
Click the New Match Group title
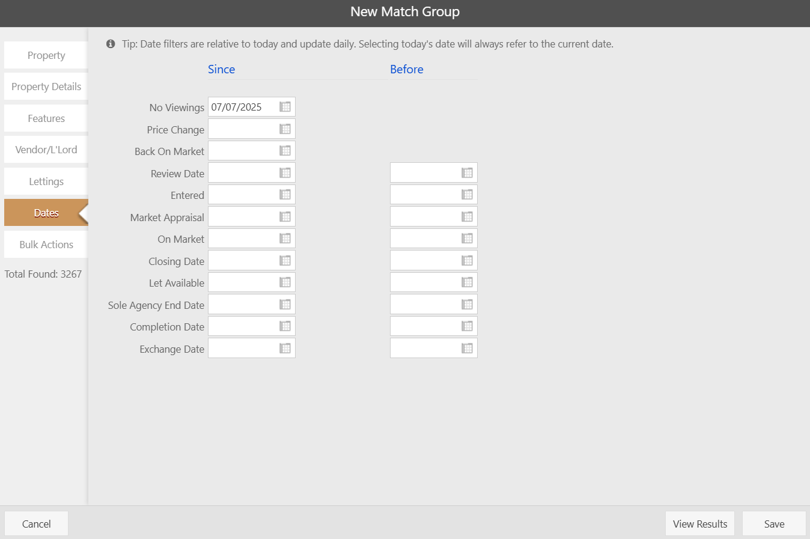pyautogui.click(x=405, y=11)
